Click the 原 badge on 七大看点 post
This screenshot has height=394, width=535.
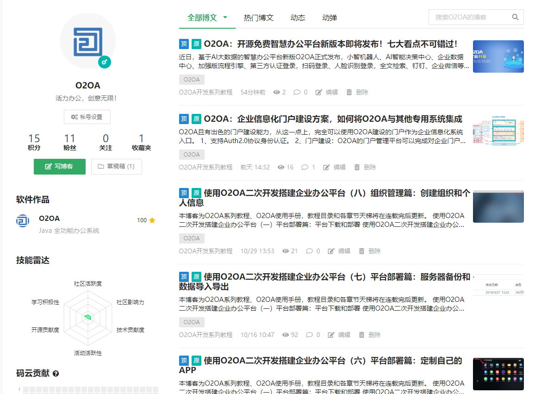coord(196,44)
